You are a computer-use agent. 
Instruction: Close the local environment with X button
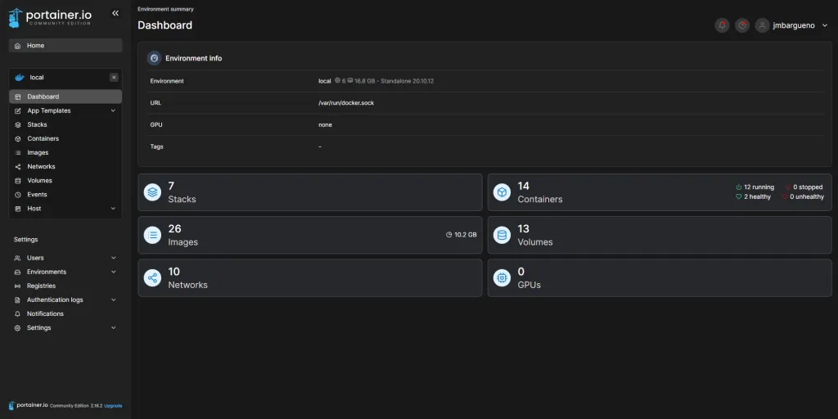click(x=114, y=78)
